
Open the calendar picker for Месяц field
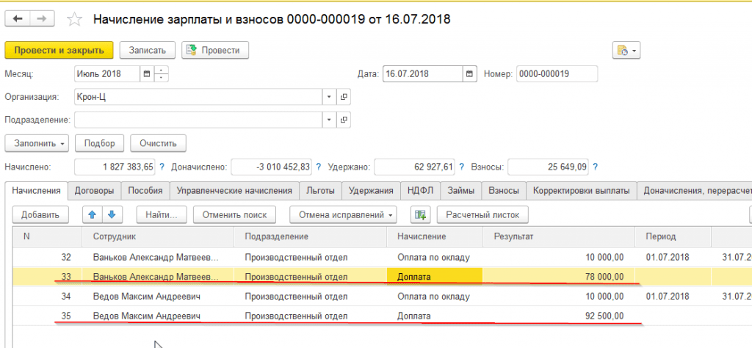(147, 74)
